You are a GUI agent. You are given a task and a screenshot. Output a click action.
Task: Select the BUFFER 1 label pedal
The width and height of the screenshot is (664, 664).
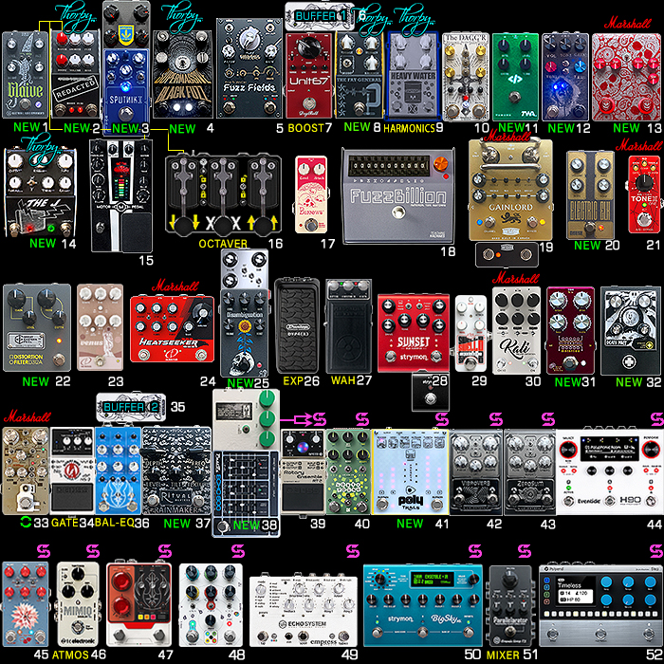320,16
